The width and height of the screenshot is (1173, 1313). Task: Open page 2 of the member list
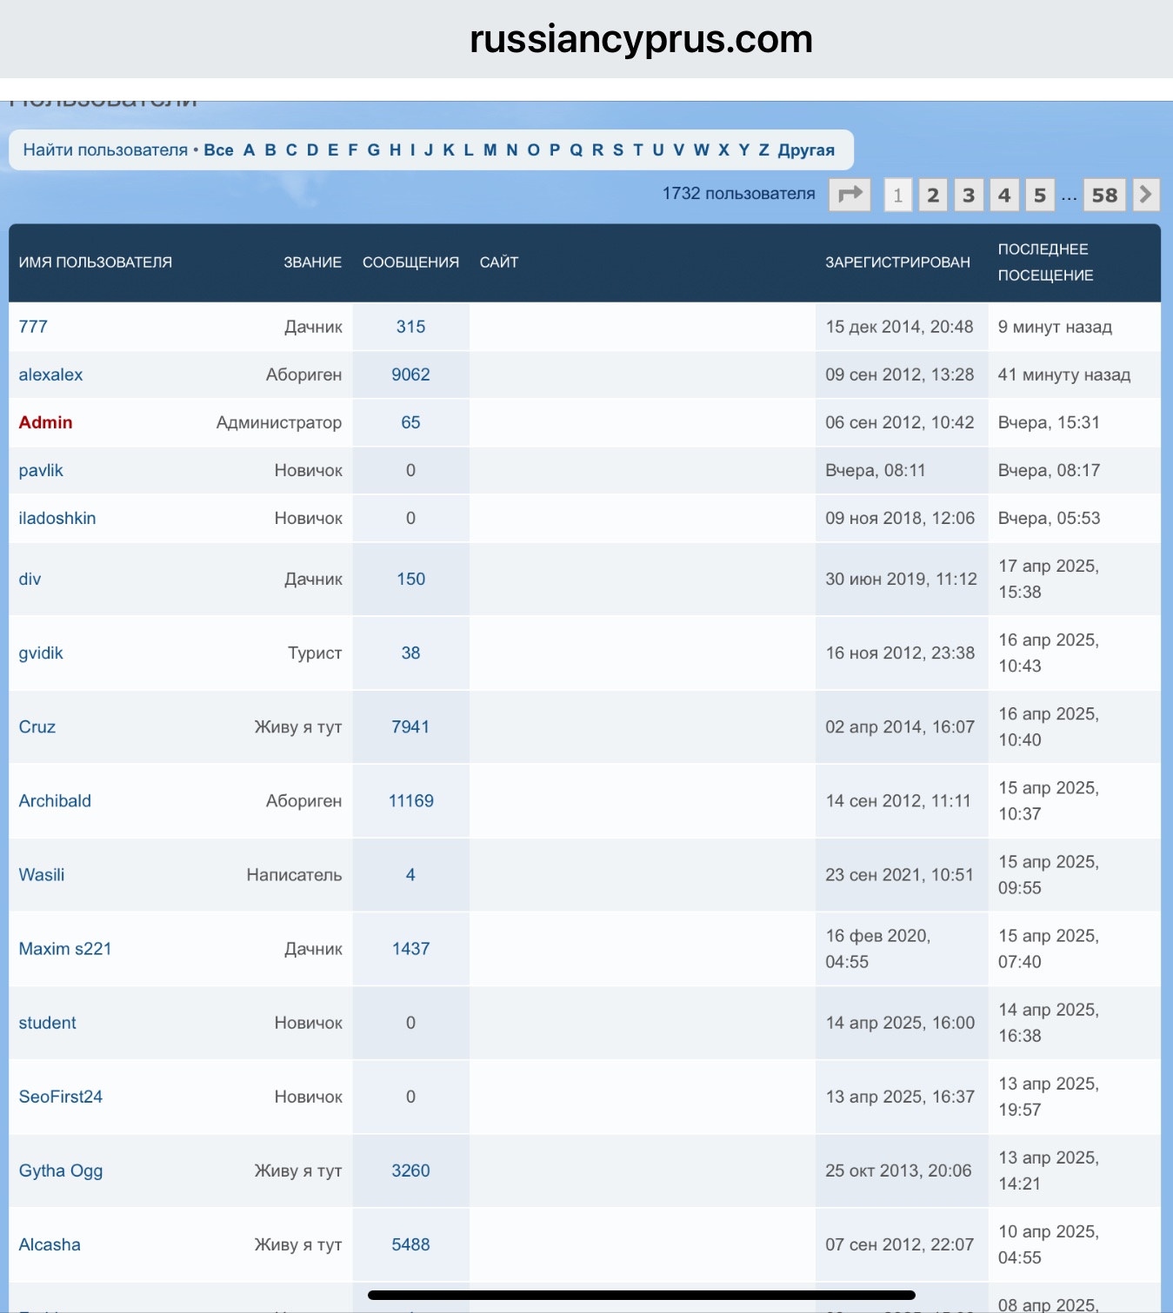[932, 195]
